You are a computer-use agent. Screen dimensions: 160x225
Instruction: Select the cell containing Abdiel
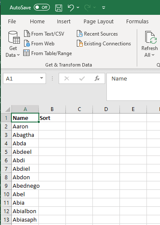25,169
